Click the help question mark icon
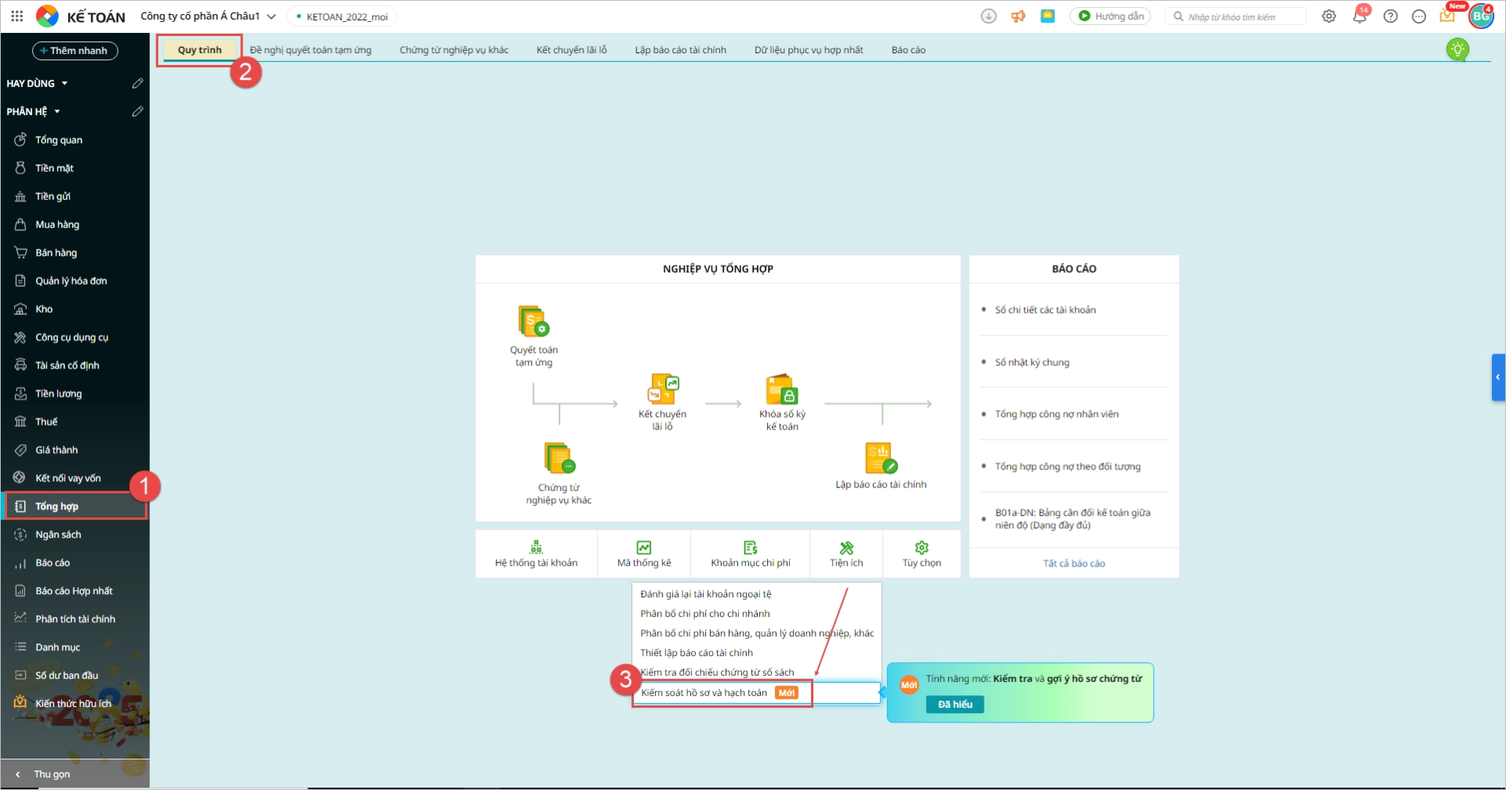 [1390, 16]
